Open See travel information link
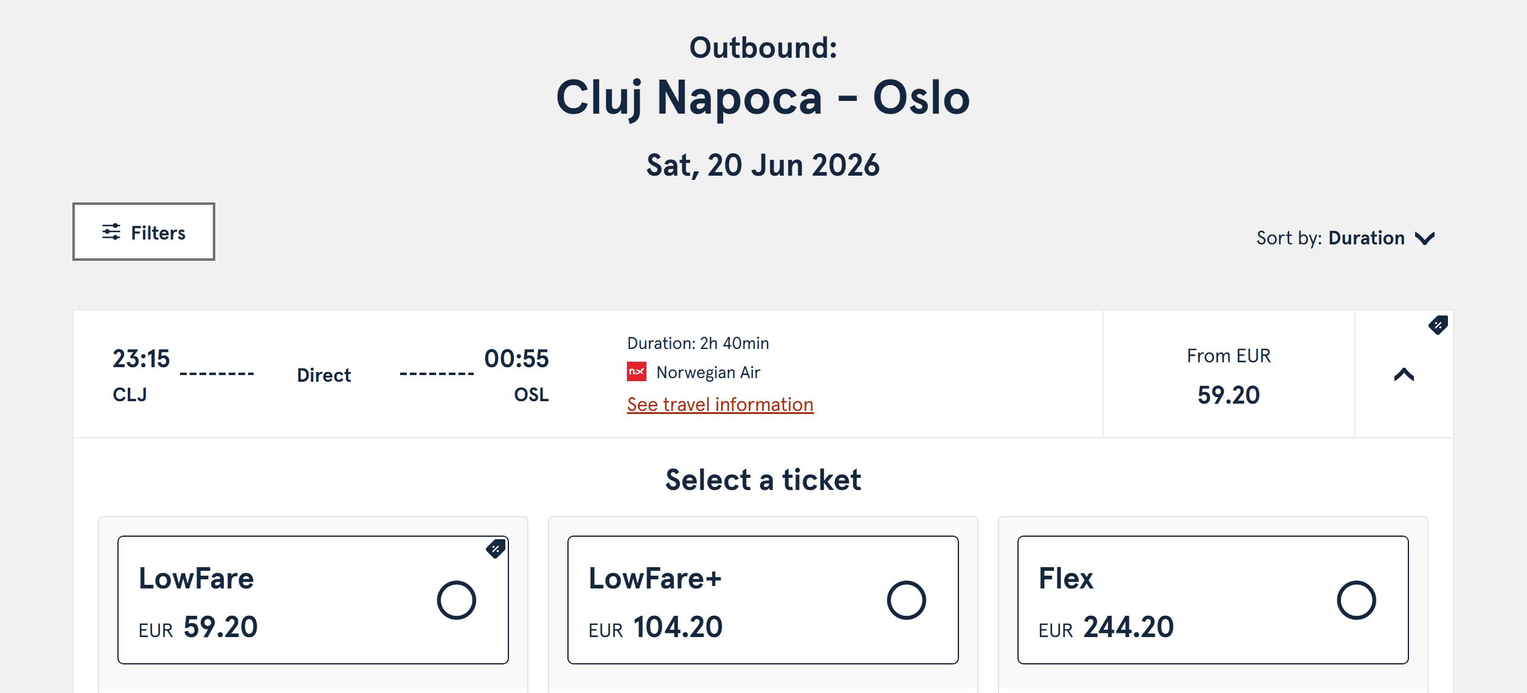The height and width of the screenshot is (693, 1527). [x=720, y=404]
